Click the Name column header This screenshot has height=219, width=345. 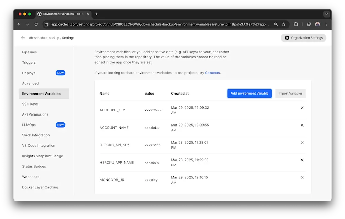point(105,94)
